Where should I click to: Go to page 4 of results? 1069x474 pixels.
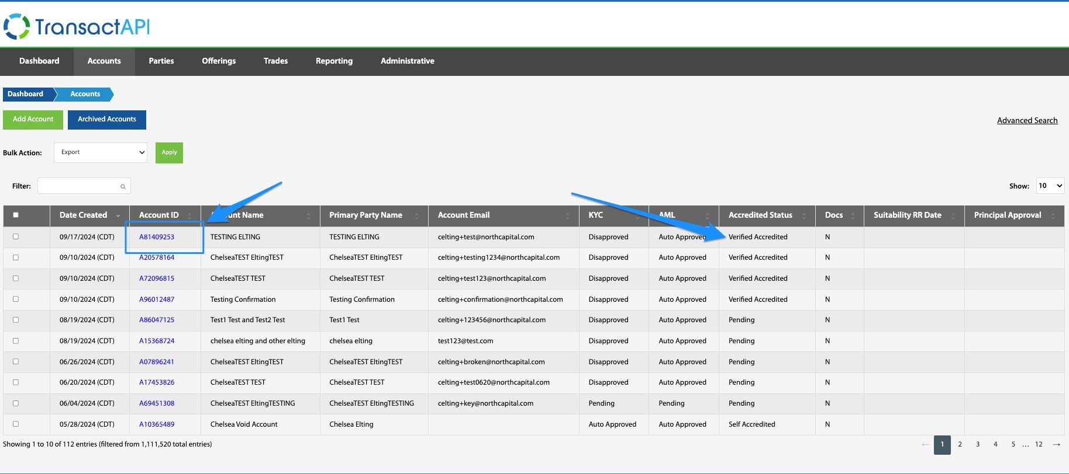[995, 444]
